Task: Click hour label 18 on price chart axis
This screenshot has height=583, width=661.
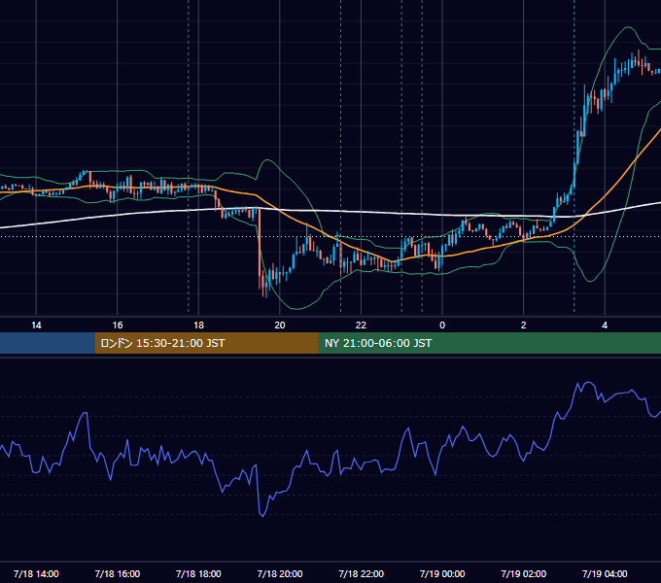Action: coord(198,326)
